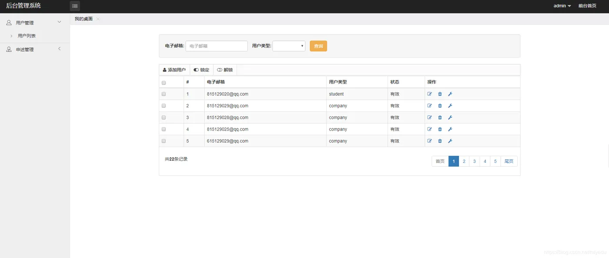The image size is (609, 258).
Task: Click the 申述管理 person icon in sidebar
Action: [x=9, y=50]
